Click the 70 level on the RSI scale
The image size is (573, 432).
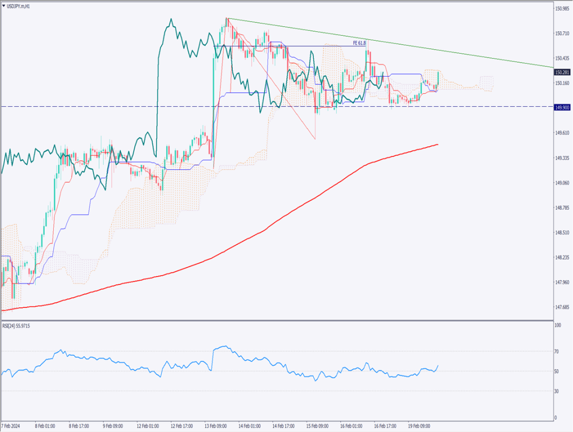point(557,352)
